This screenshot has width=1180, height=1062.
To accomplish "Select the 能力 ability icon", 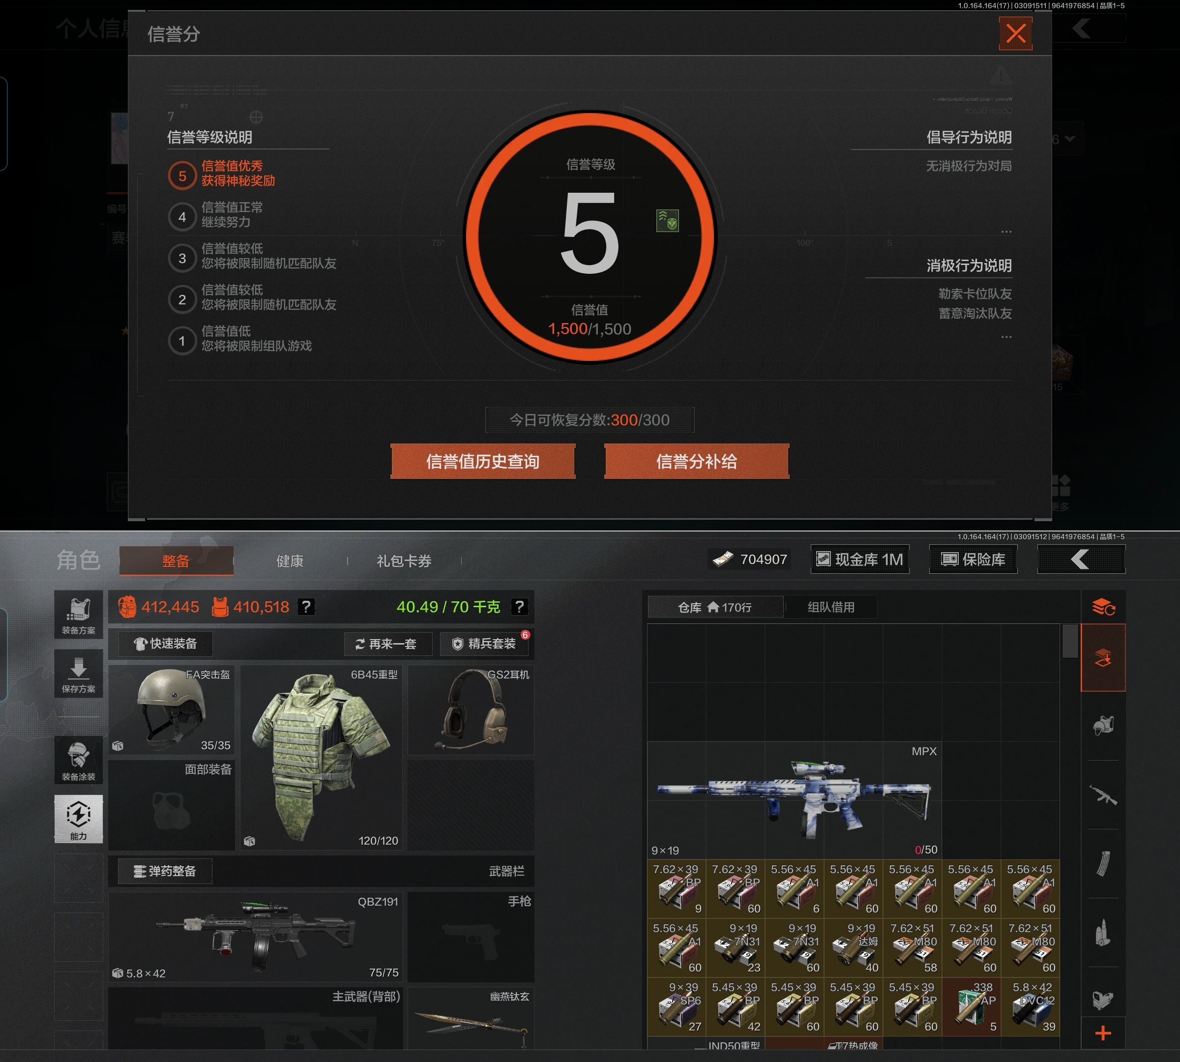I will (x=78, y=818).
